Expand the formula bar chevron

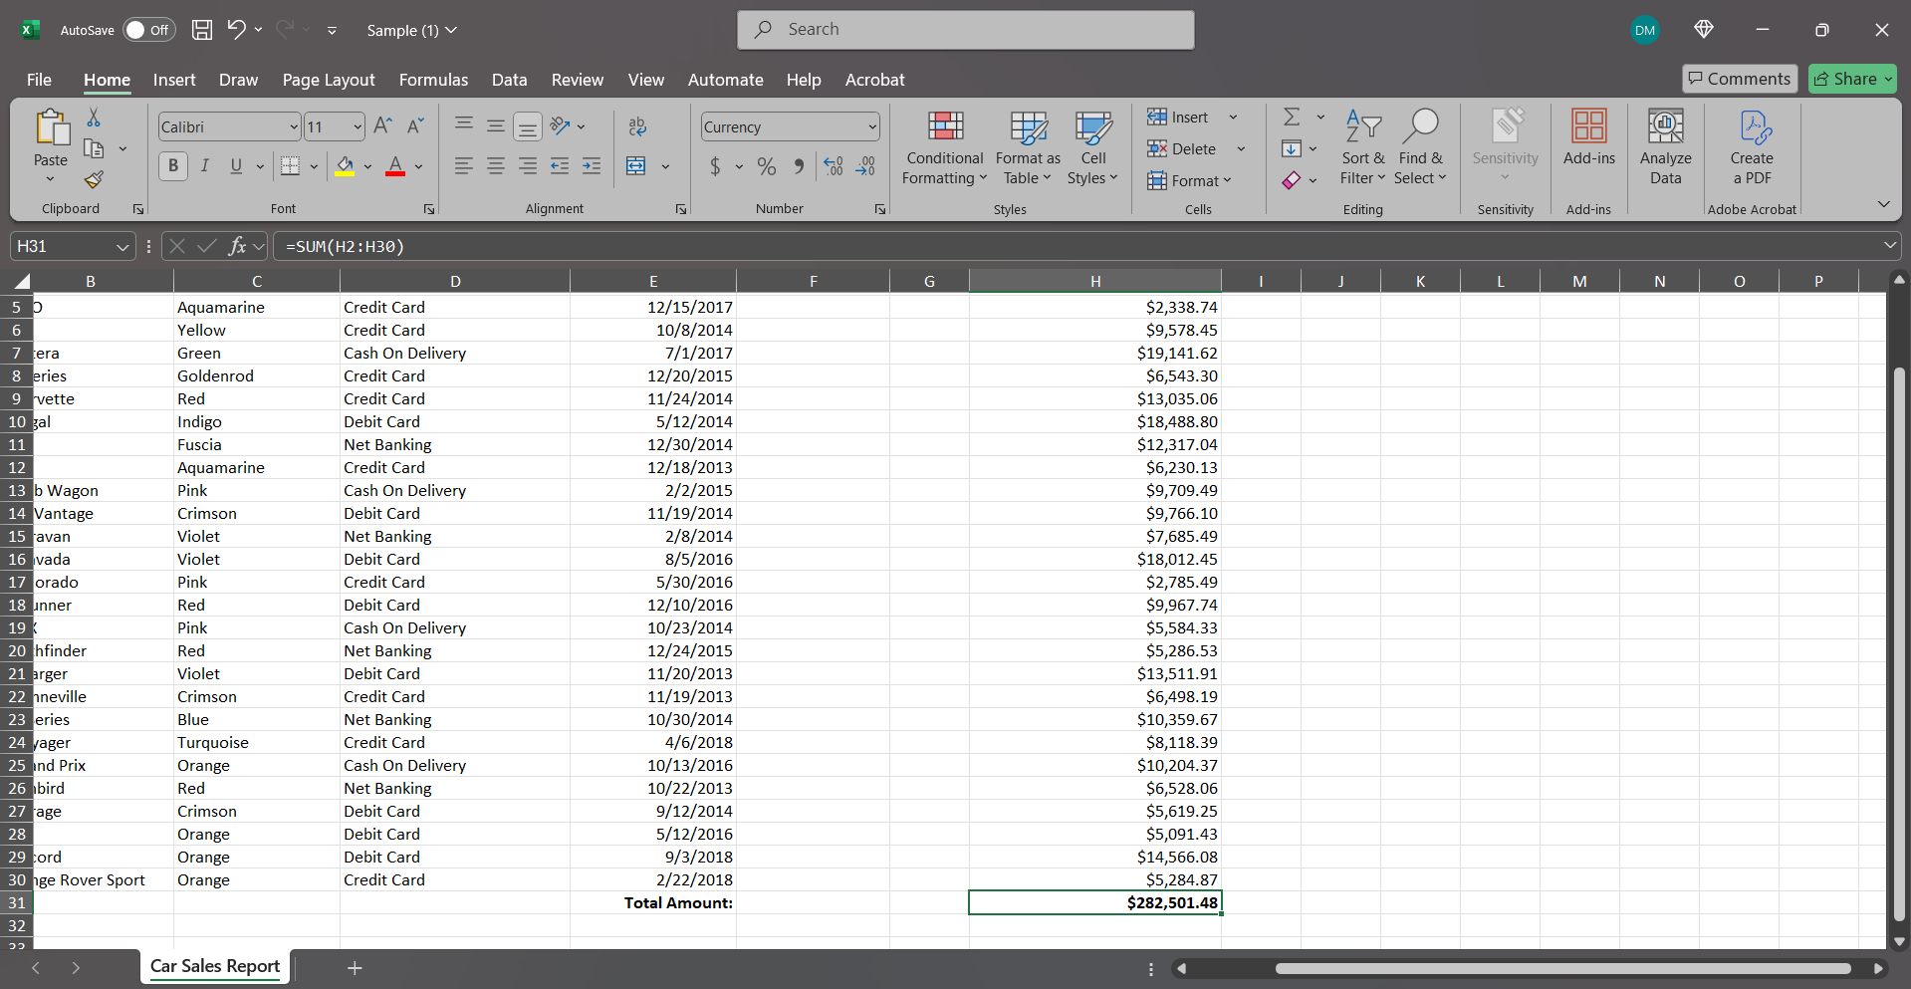click(1889, 245)
